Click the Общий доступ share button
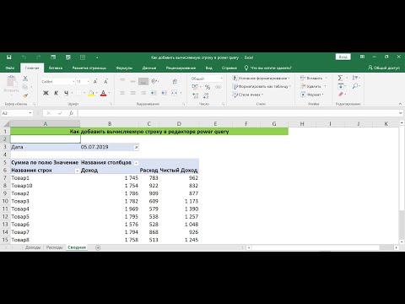The height and width of the screenshot is (304, 405). (384, 68)
